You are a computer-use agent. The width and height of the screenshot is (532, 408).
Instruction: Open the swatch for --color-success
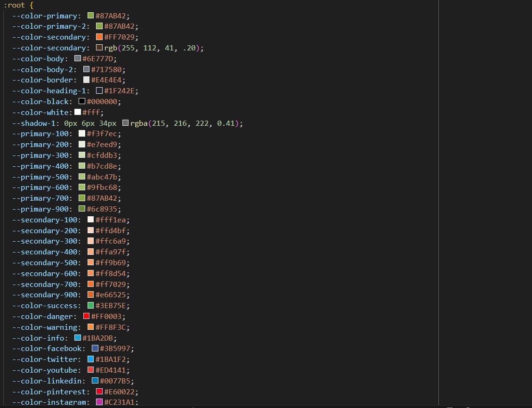click(x=90, y=305)
